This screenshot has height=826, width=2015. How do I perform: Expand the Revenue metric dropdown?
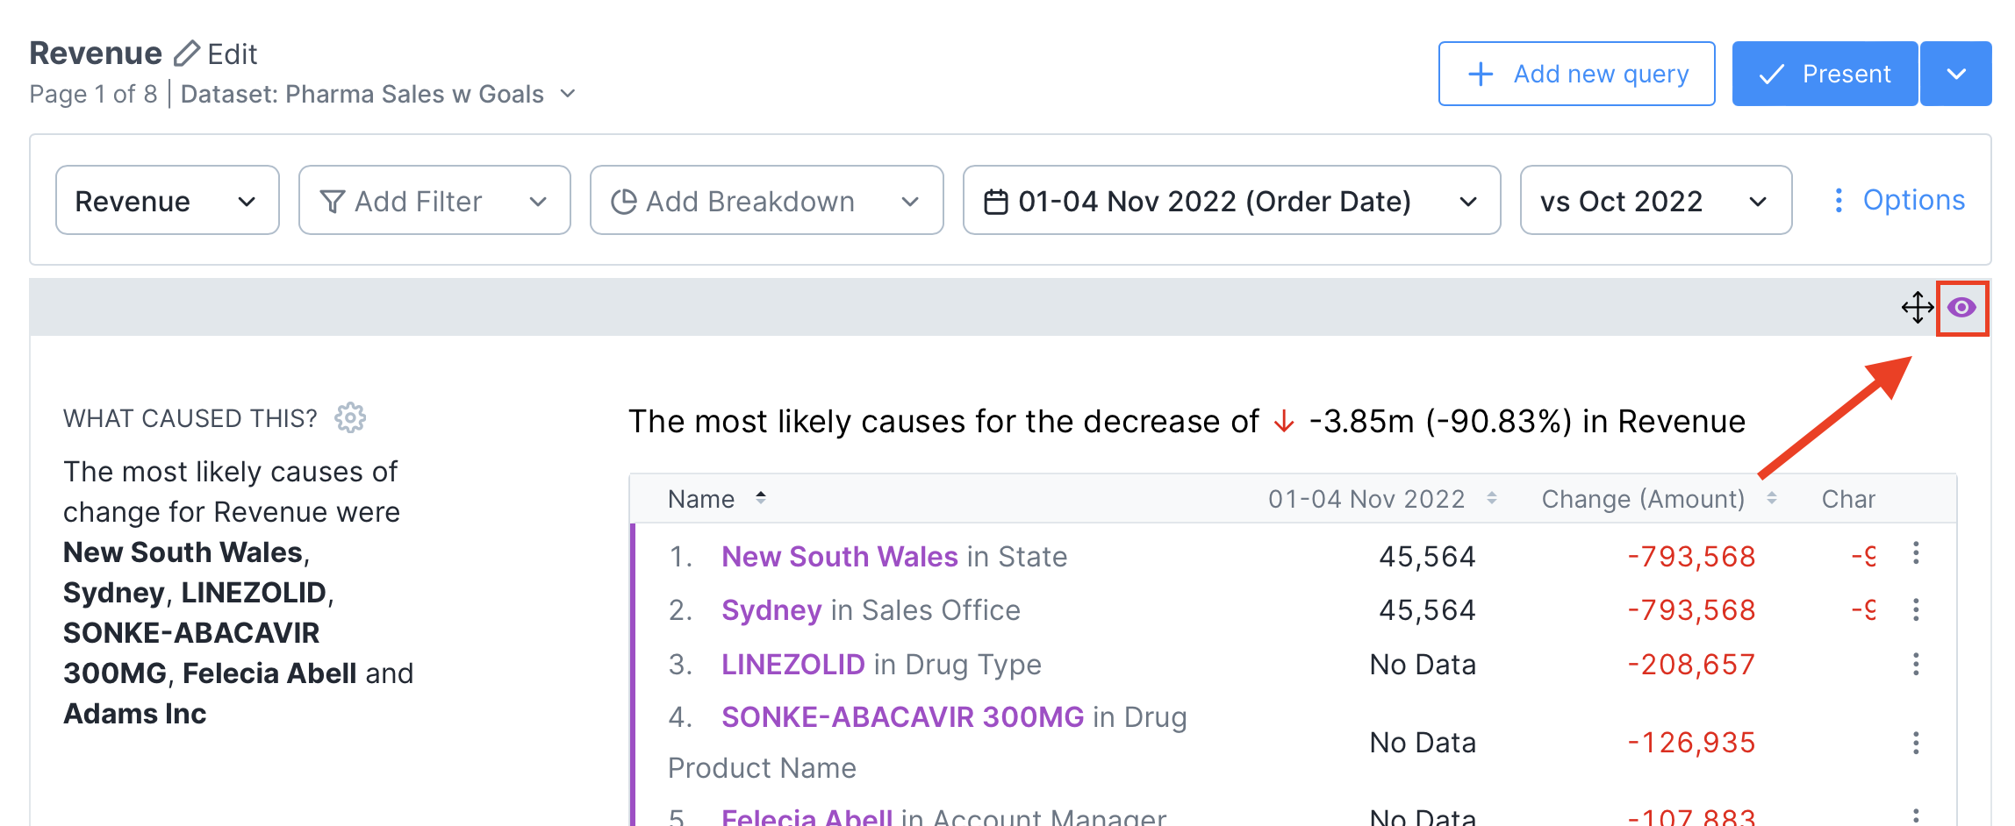point(167,201)
